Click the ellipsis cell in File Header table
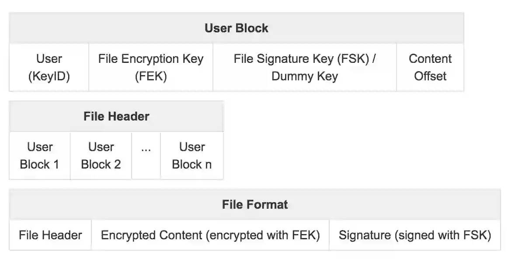Viewport: 508px width, 262px height. (146, 155)
